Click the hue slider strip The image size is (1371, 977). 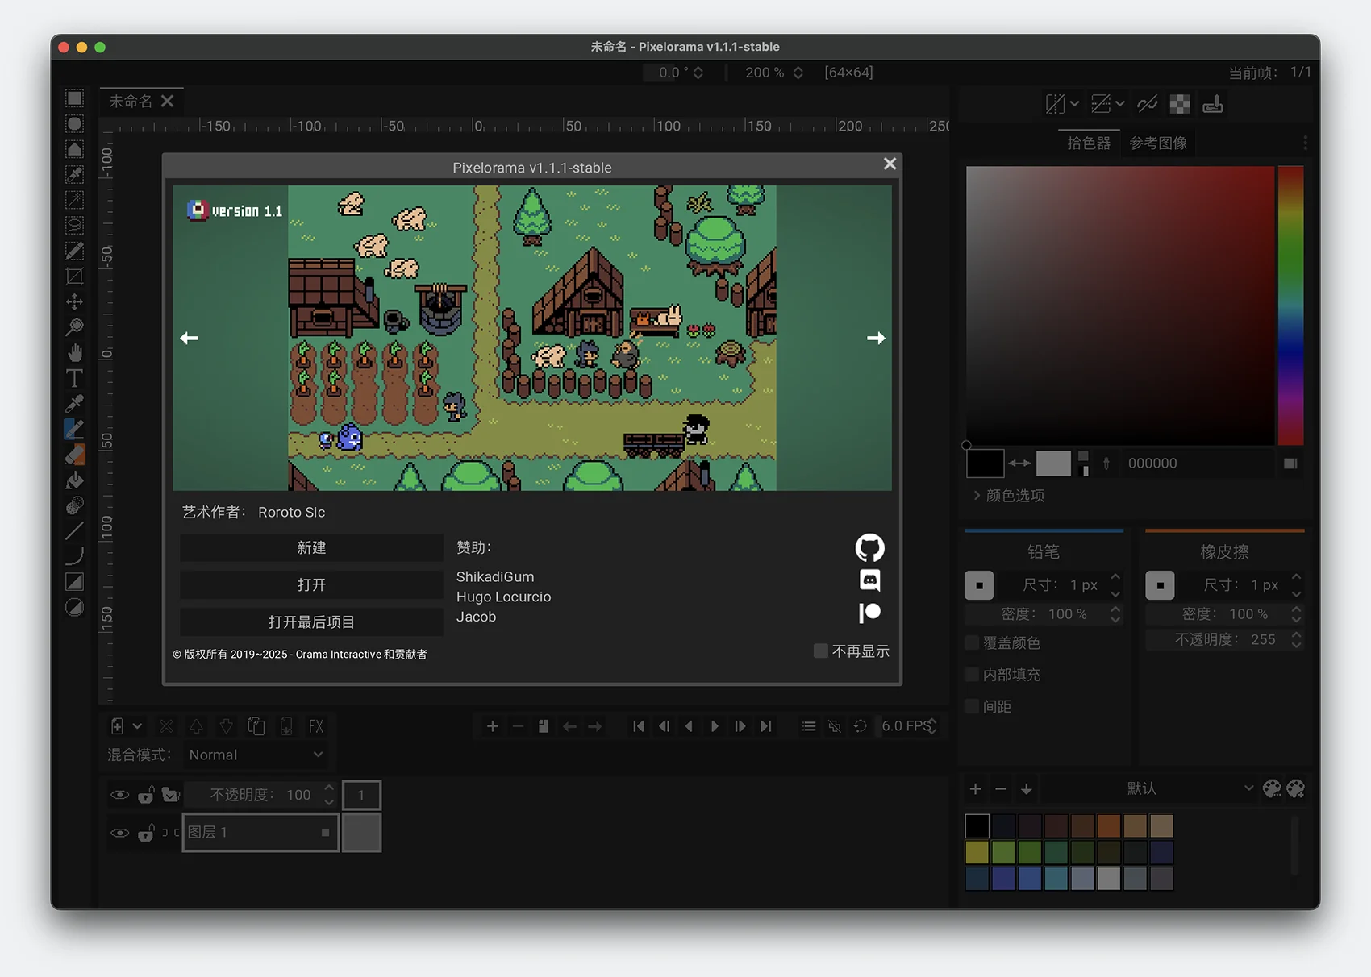[1290, 306]
